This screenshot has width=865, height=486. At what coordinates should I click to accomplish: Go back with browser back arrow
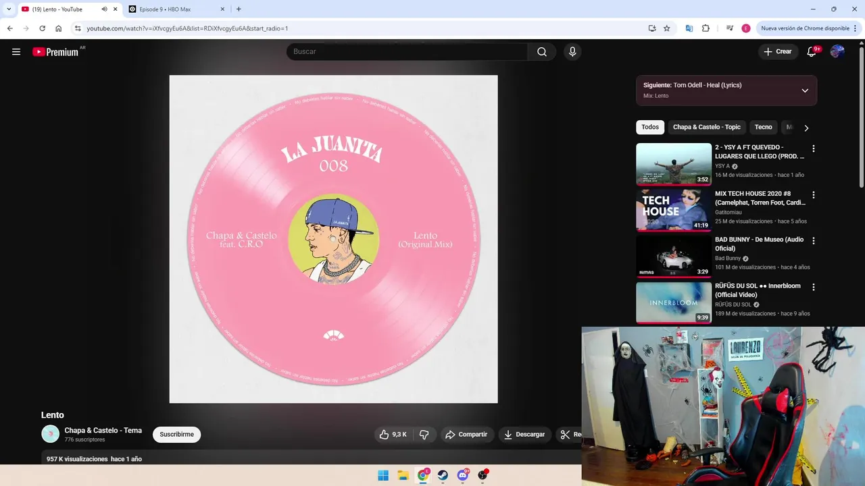tap(10, 28)
